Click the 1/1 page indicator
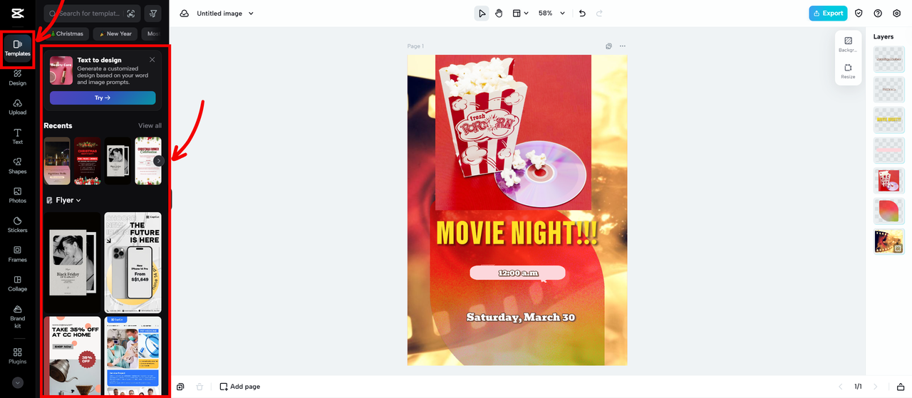912x398 pixels. click(858, 387)
